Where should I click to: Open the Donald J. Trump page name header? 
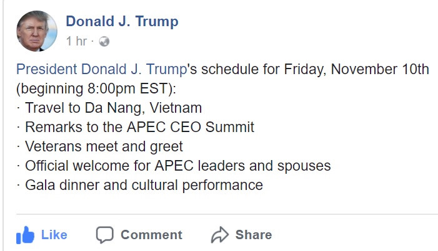(x=122, y=21)
